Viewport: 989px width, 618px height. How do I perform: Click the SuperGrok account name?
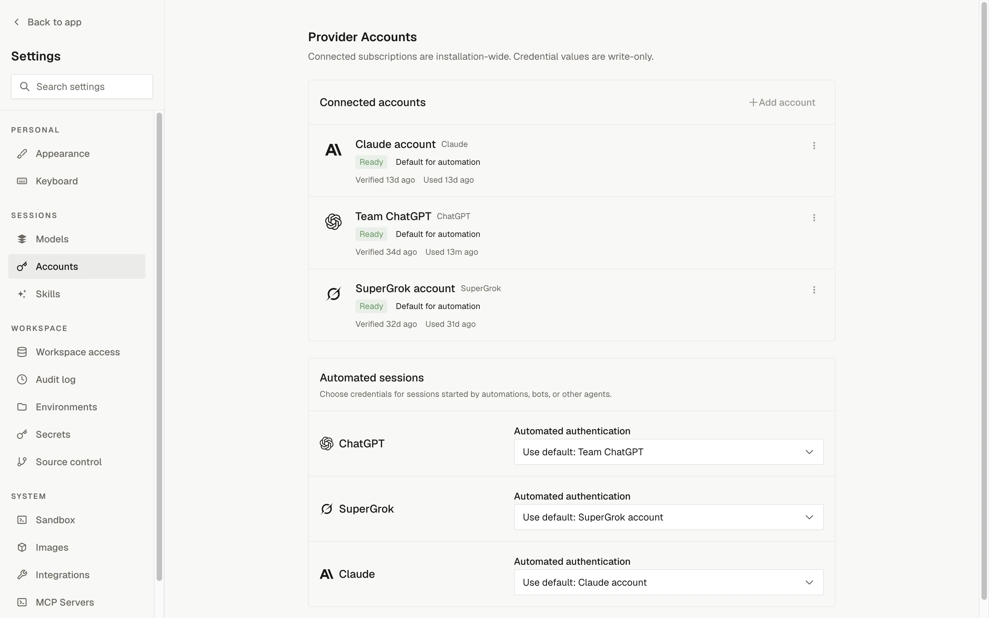[405, 288]
